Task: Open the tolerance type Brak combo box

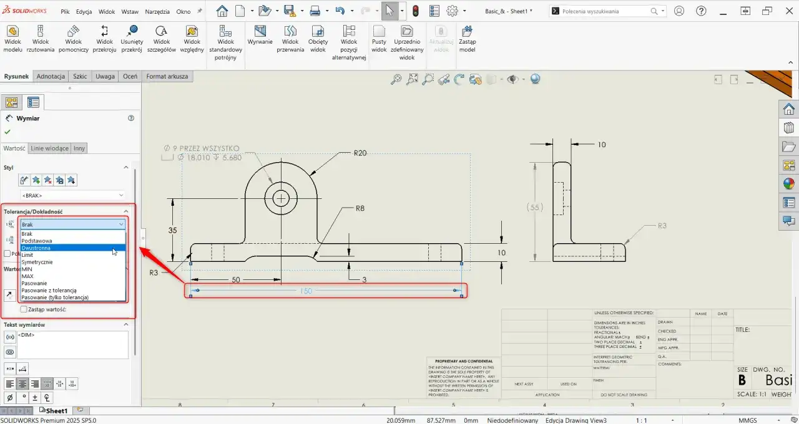Action: coord(73,224)
